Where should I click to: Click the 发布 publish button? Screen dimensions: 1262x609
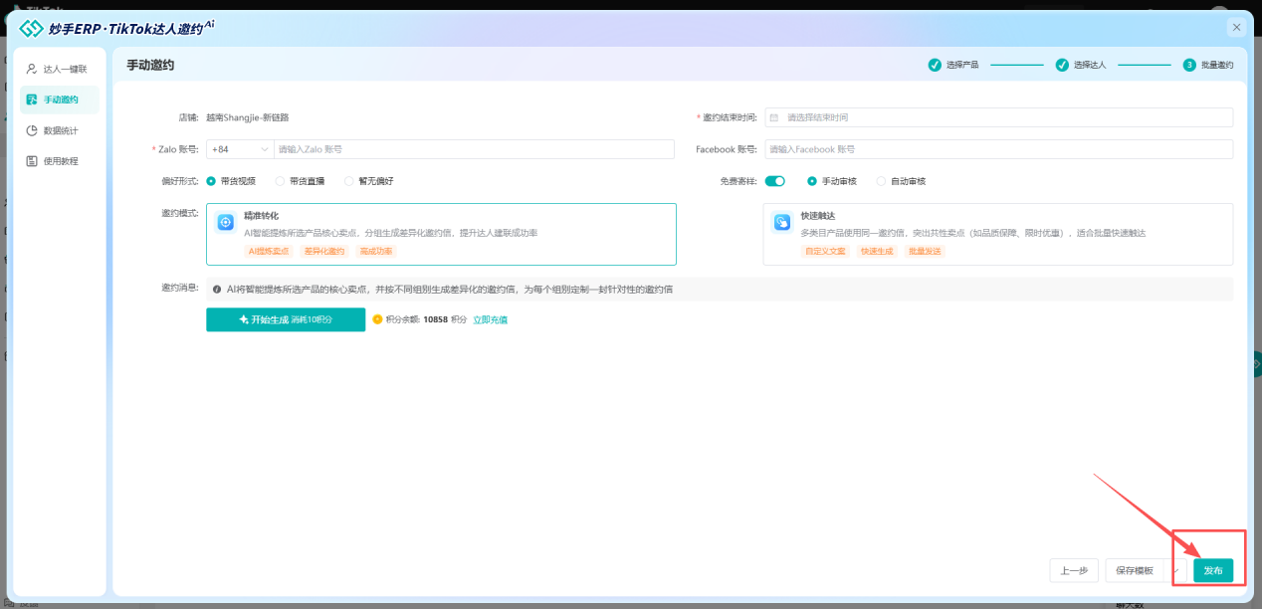(1213, 570)
